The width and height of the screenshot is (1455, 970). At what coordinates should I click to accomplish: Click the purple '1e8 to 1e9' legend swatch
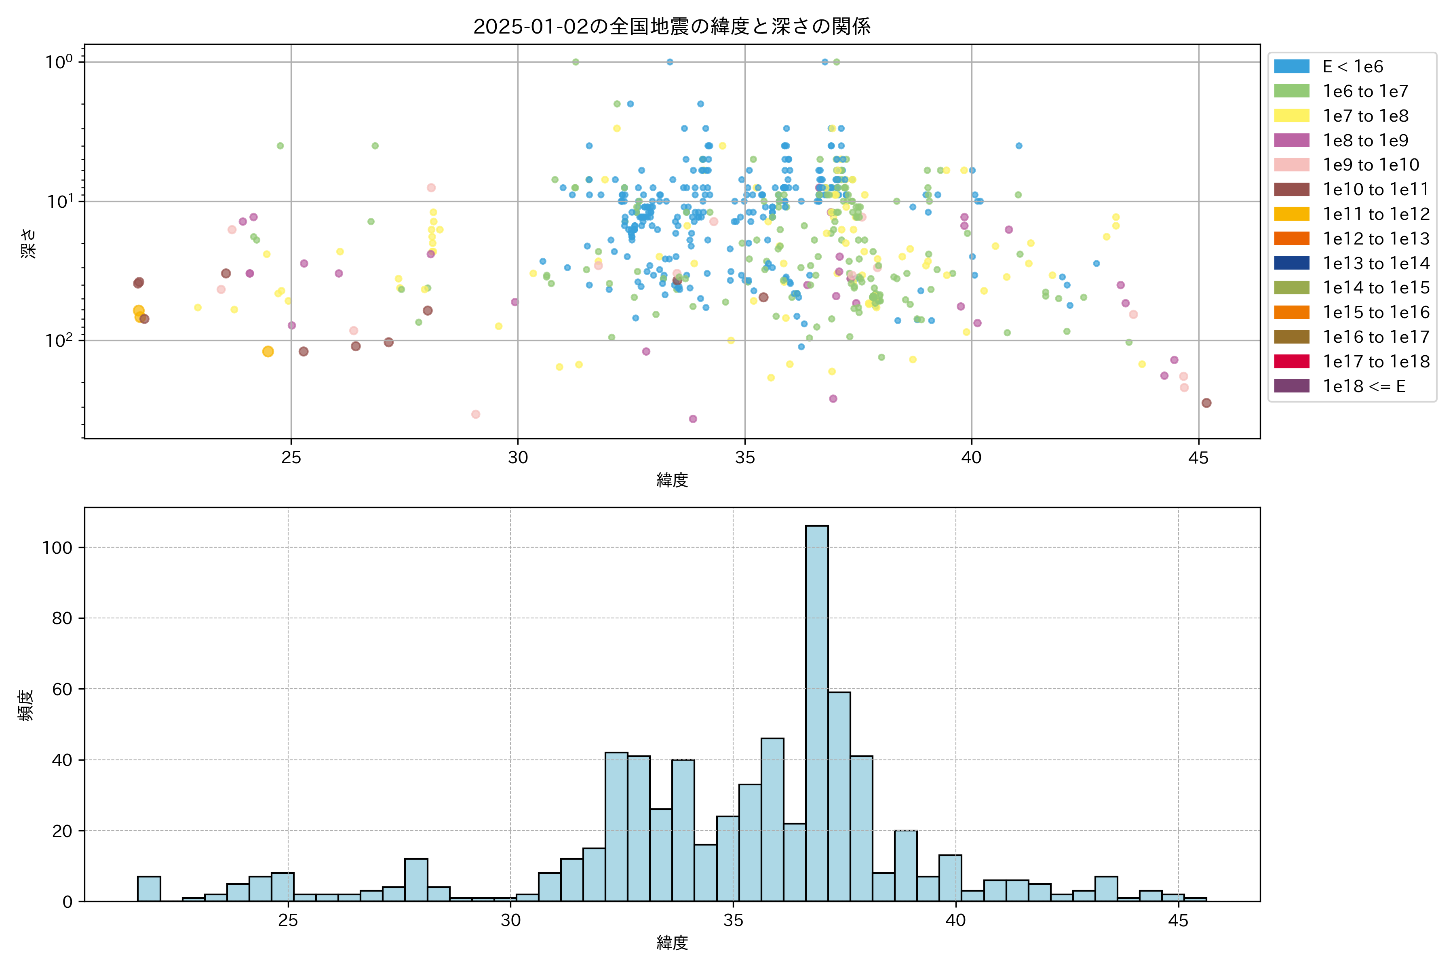coord(1292,140)
